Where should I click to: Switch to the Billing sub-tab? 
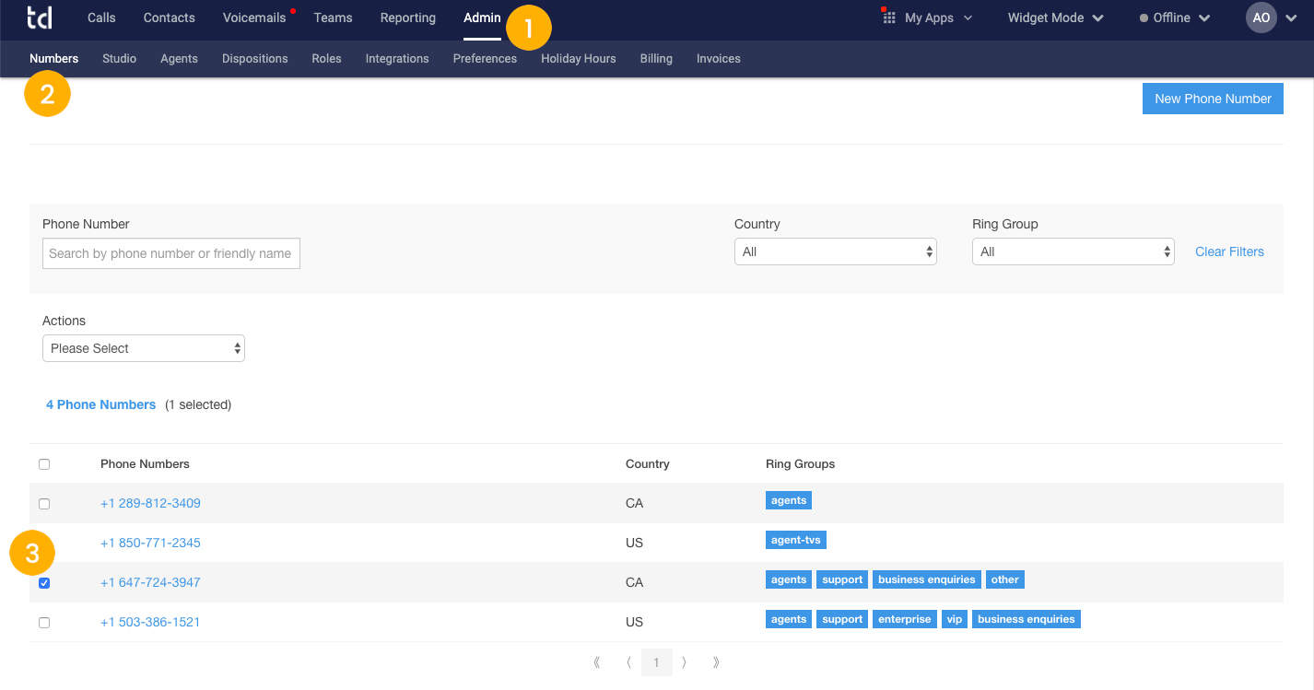(656, 58)
